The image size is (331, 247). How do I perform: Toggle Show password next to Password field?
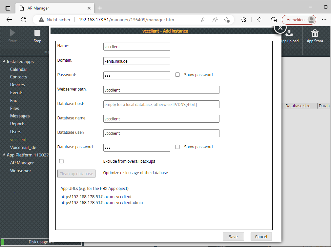click(x=177, y=75)
